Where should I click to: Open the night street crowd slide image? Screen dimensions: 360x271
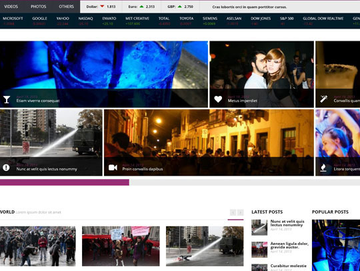click(x=209, y=142)
